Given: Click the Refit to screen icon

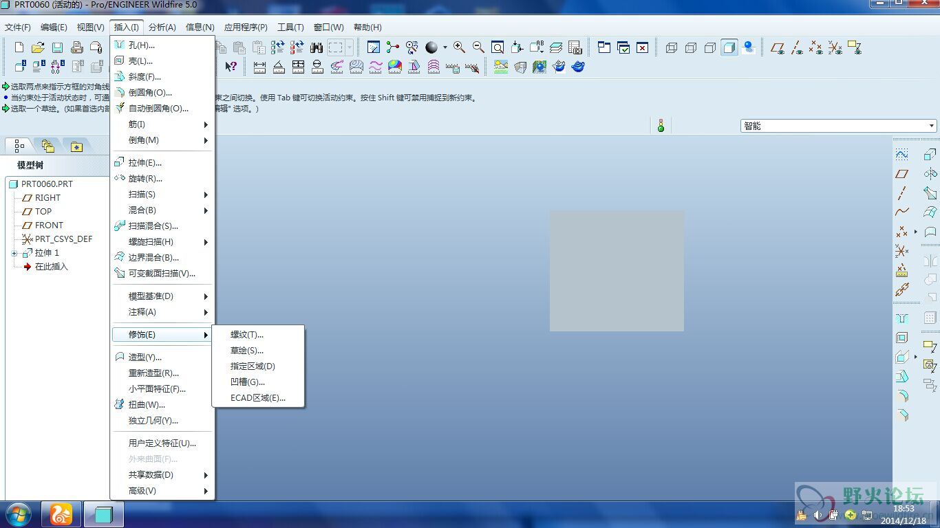Looking at the screenshot, I should [x=498, y=47].
